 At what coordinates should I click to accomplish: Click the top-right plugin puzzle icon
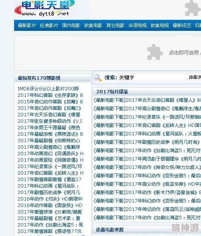pos(193,8)
